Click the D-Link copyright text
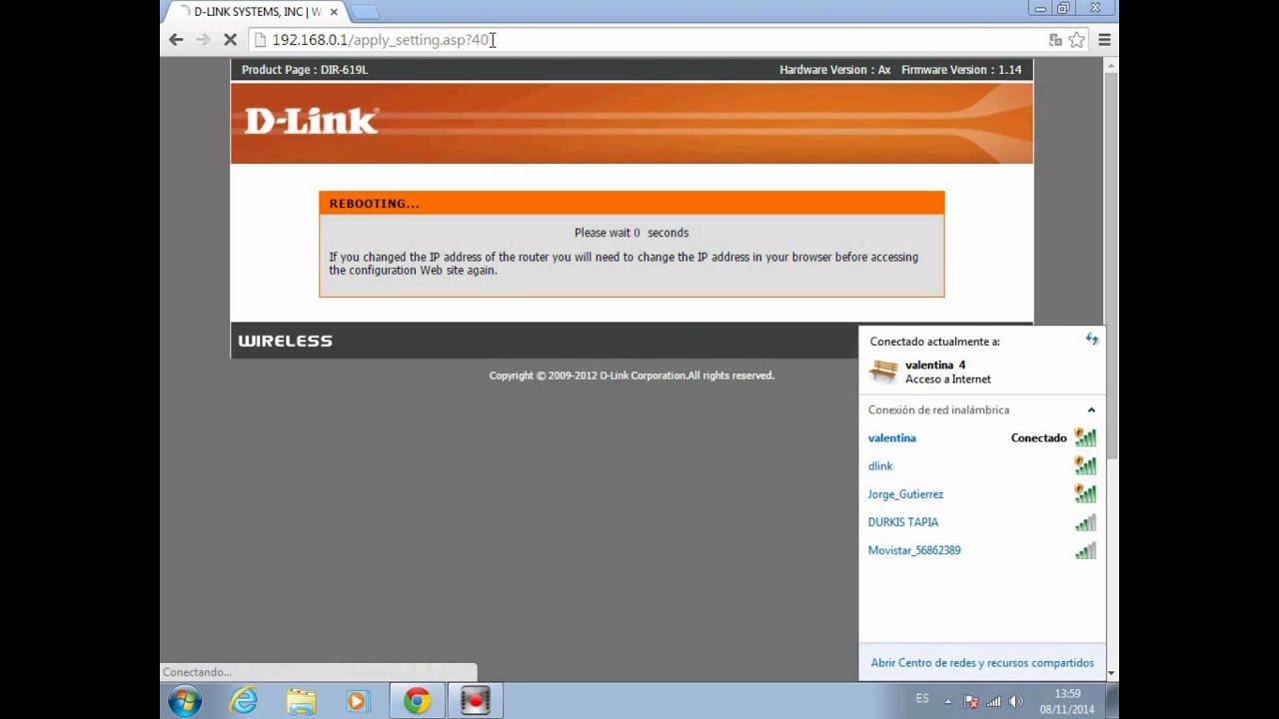The height and width of the screenshot is (719, 1279). pyautogui.click(x=632, y=375)
